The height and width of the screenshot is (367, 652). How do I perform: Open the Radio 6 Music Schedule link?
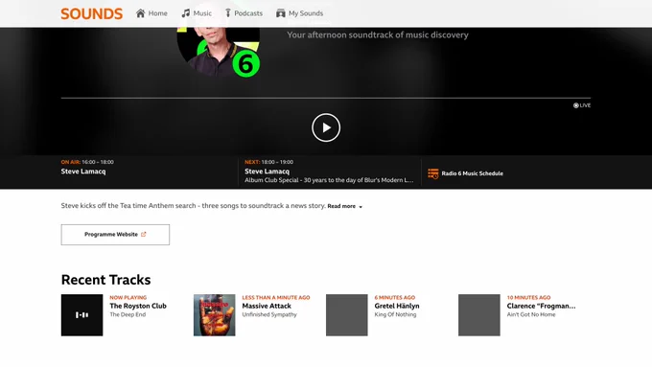[x=465, y=173]
